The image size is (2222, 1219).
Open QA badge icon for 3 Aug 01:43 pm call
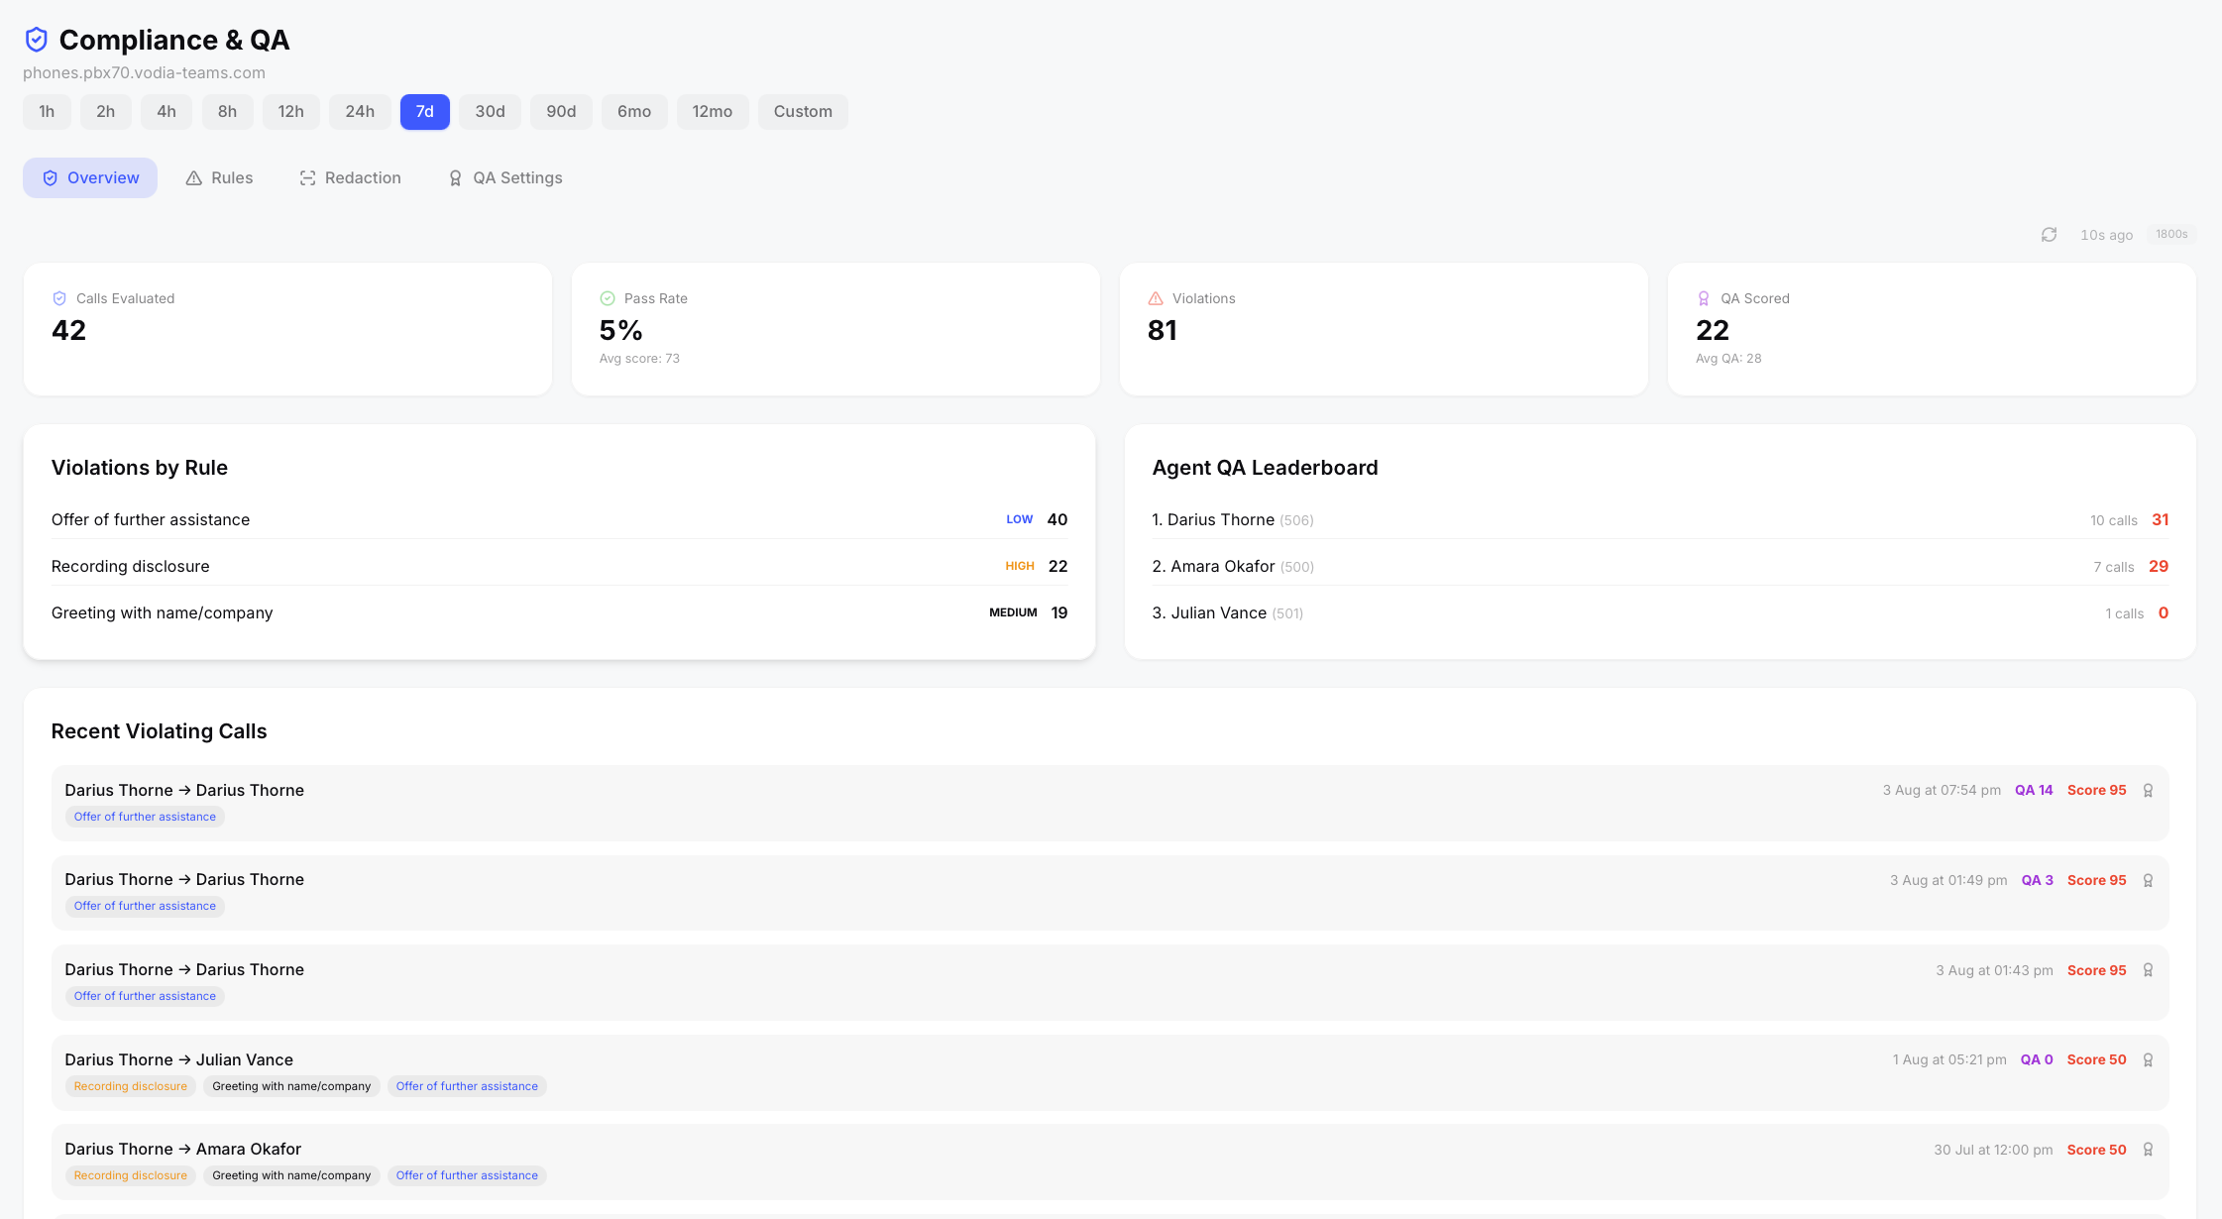[2148, 970]
